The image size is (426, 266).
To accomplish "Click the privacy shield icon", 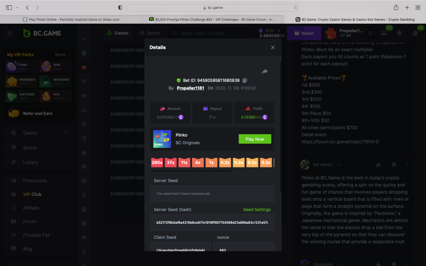I will (x=120, y=7).
